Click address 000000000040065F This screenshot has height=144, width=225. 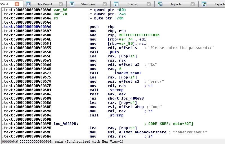pos(34,56)
